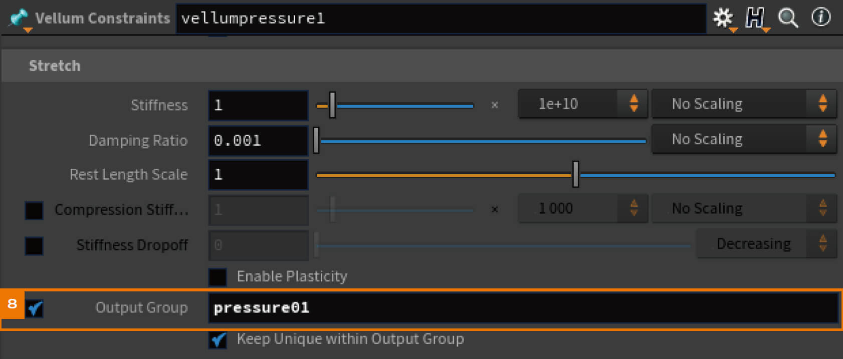Click the Damping Ratio slider handle
This screenshot has height=359, width=843.
[x=316, y=140]
